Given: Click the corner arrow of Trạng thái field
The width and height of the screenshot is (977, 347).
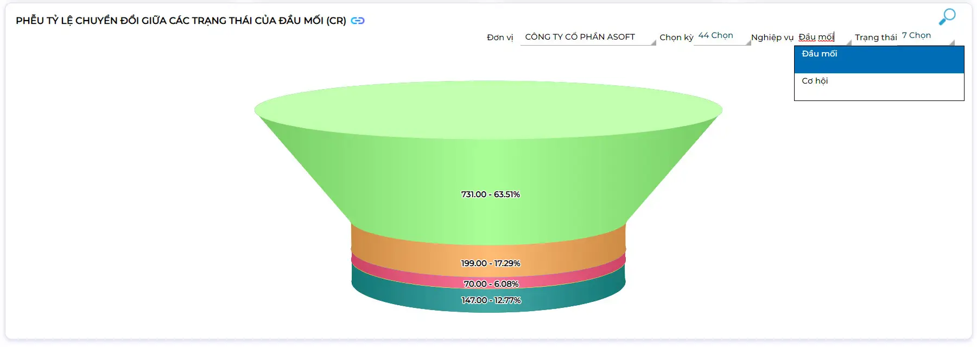Looking at the screenshot, I should (x=951, y=42).
